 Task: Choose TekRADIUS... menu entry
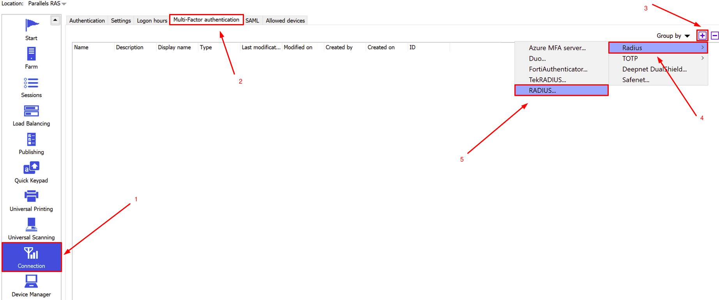click(561, 80)
